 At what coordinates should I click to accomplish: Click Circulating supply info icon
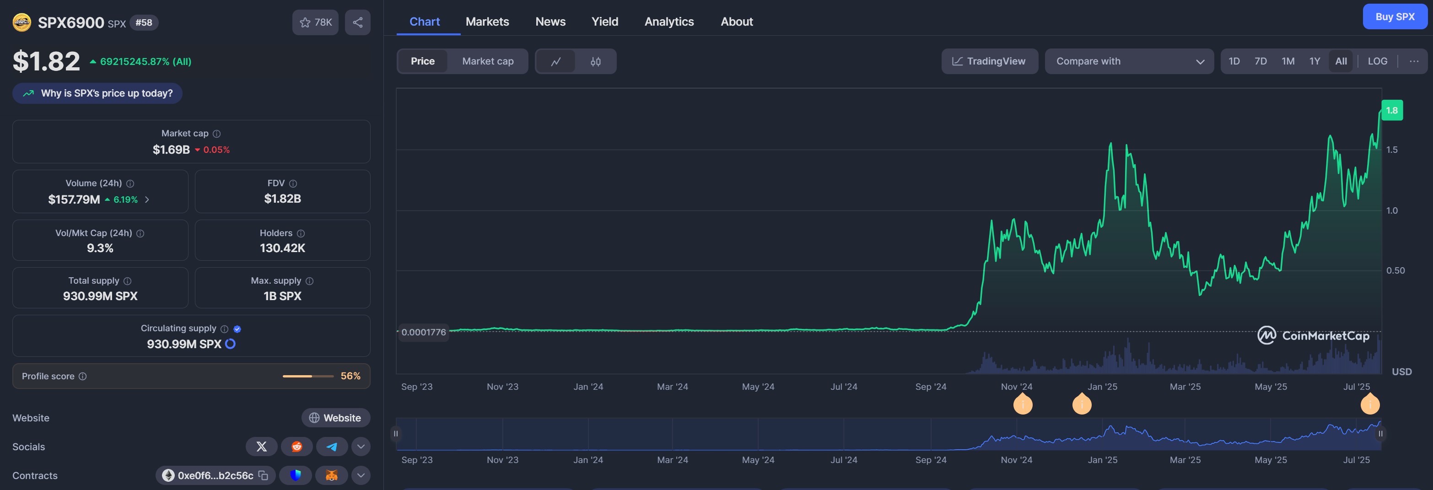tap(225, 329)
